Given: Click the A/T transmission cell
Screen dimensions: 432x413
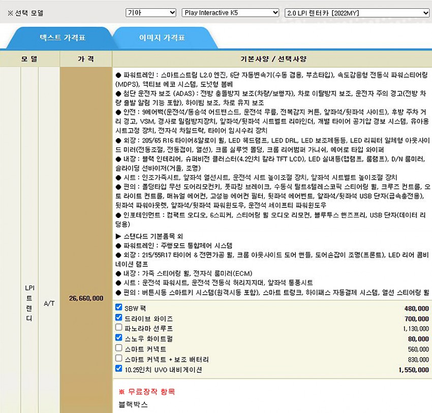Looking at the screenshot, I should tap(49, 303).
